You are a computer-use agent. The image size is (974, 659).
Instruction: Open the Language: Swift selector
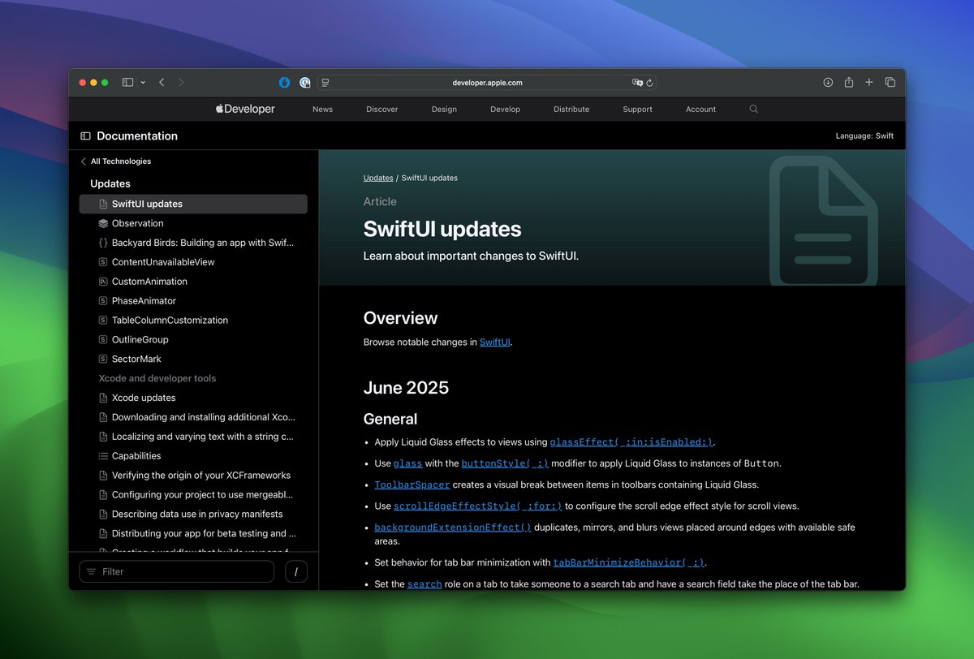[x=864, y=136]
